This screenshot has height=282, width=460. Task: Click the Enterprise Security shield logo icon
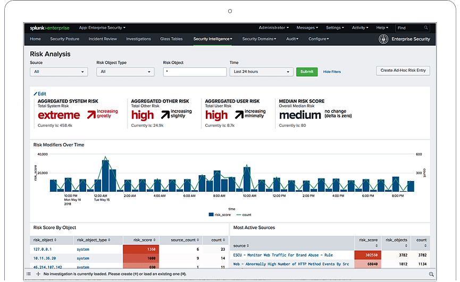point(383,39)
